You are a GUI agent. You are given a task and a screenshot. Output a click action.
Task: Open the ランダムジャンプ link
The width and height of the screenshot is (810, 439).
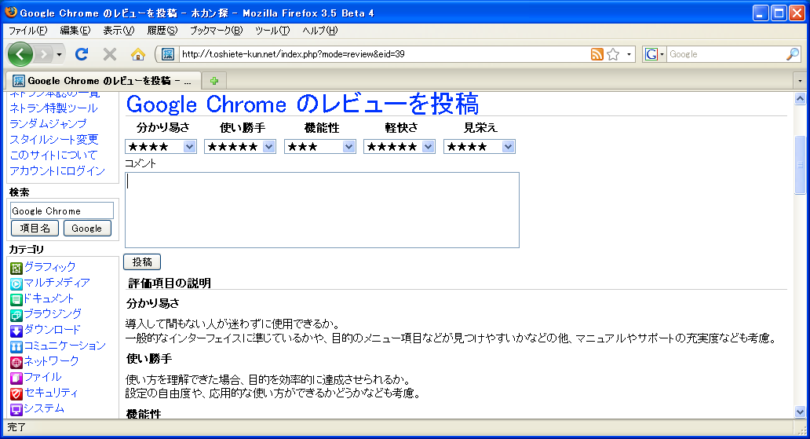point(48,123)
